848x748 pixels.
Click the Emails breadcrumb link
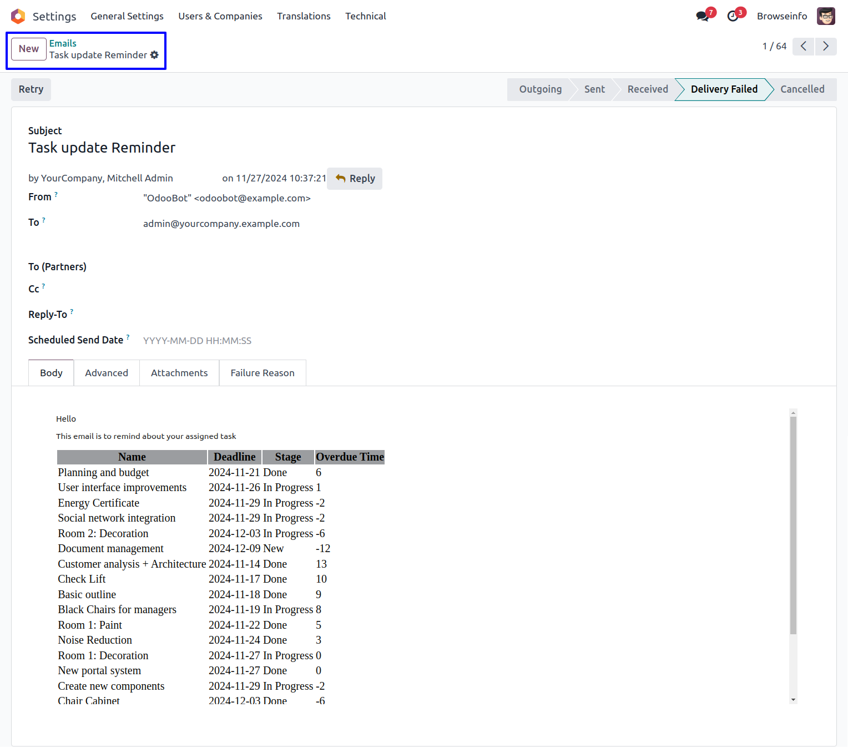pos(63,43)
